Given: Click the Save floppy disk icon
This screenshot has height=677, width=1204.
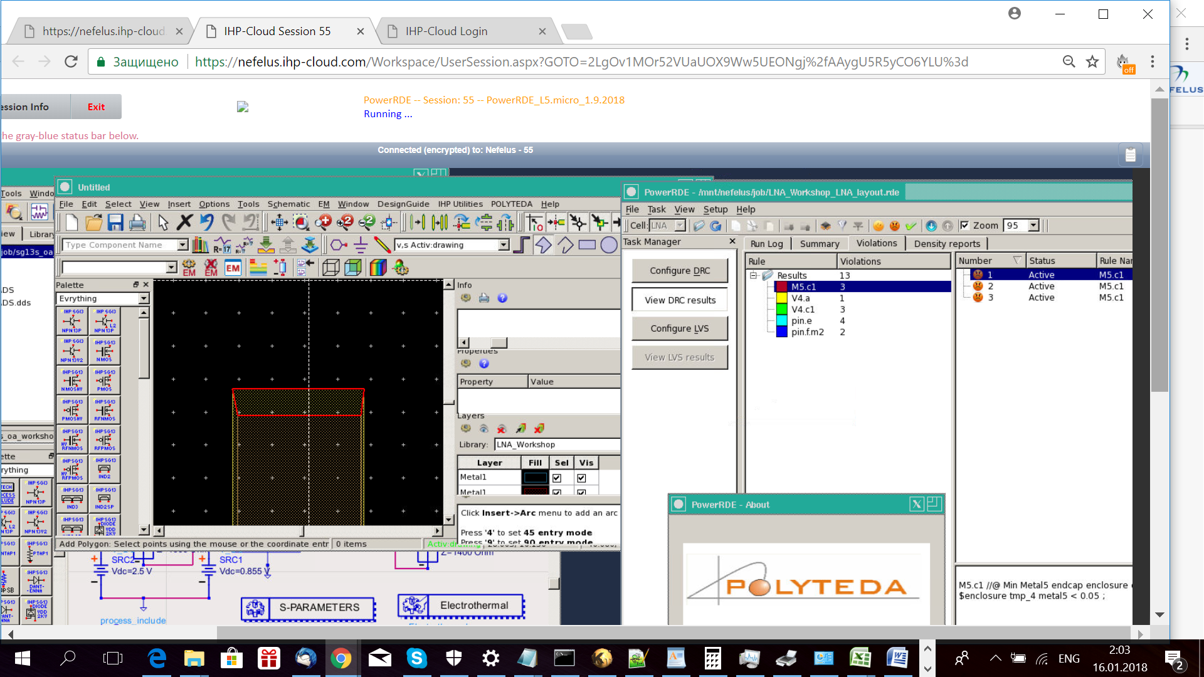Looking at the screenshot, I should pos(115,223).
